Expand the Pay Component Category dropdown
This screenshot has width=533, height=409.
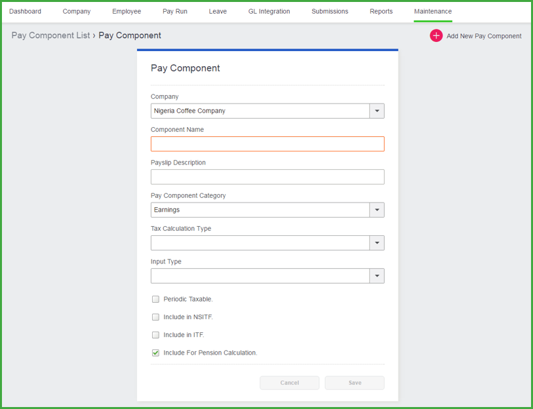point(377,210)
